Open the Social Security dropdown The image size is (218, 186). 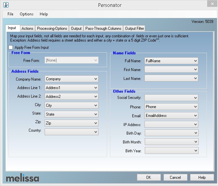click(196, 98)
